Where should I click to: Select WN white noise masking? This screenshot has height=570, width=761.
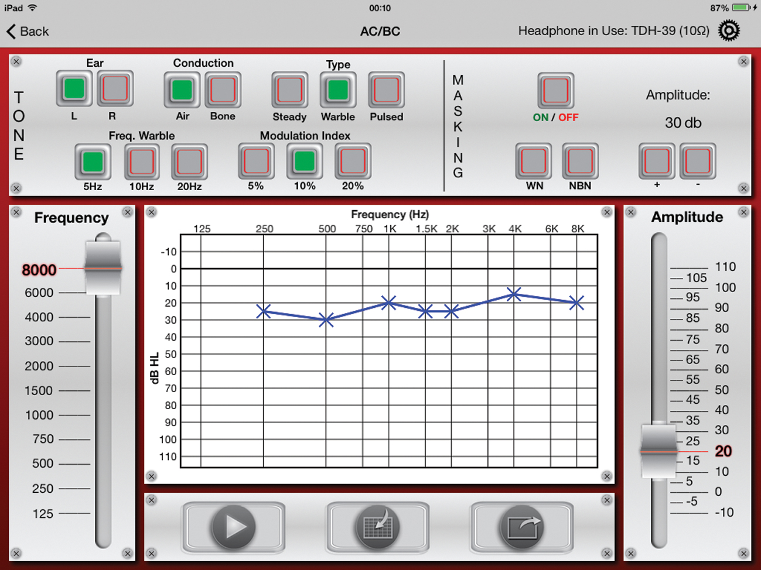point(534,161)
